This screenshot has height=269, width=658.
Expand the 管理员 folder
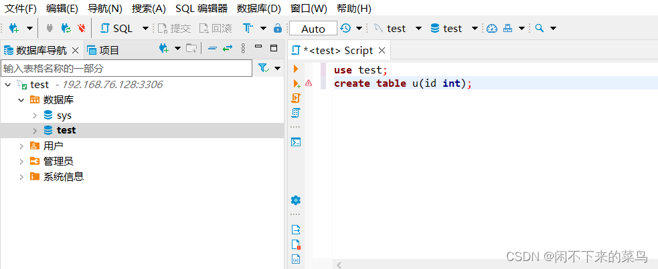[21, 162]
